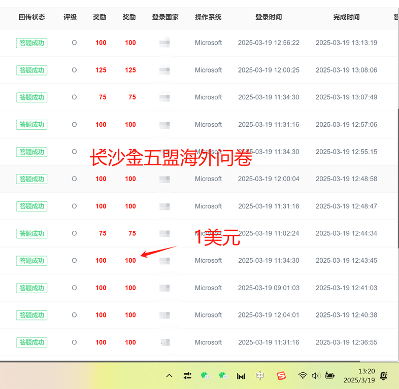The width and height of the screenshot is (399, 389).
Task: Click country flag in 12:36:55 row
Action: 165,342
